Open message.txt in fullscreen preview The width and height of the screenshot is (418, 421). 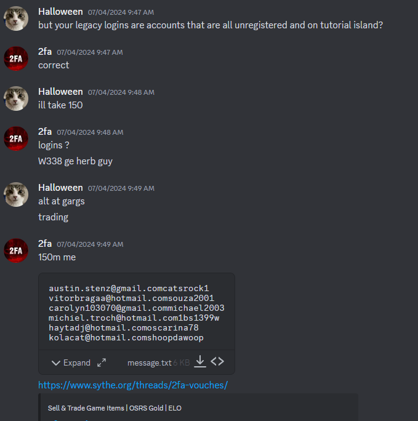[102, 363]
